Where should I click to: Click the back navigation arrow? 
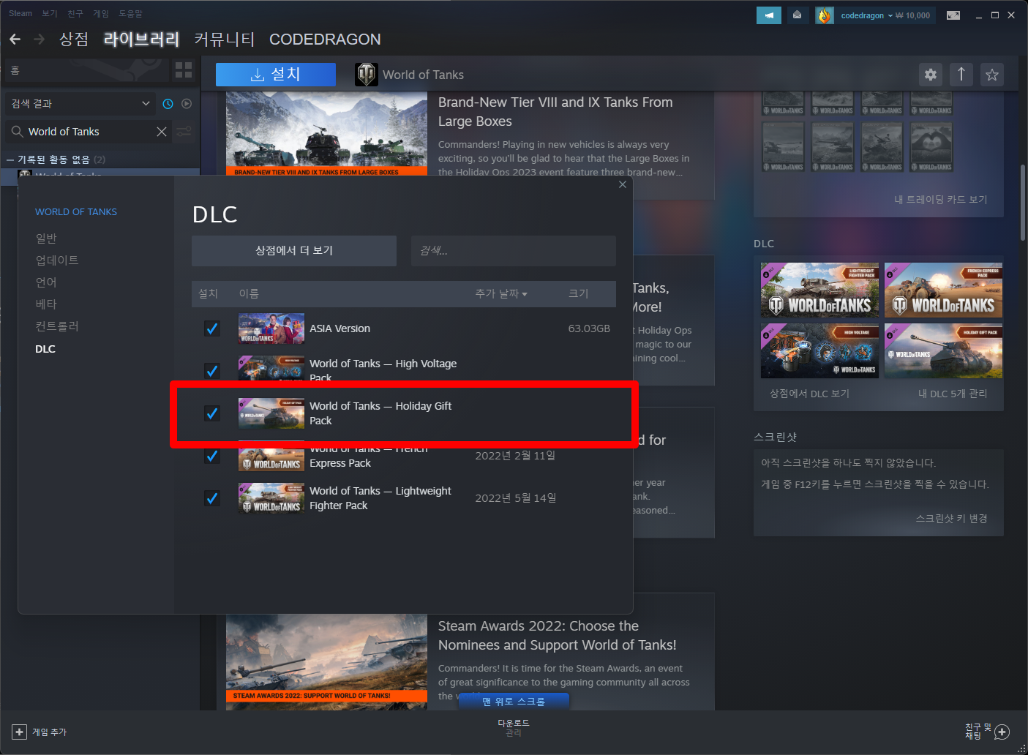tap(15, 40)
